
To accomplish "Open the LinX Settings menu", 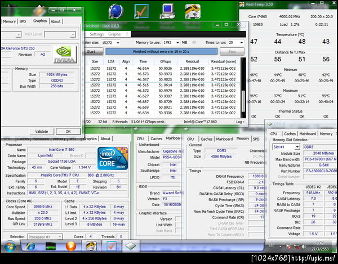I will click(x=96, y=34).
